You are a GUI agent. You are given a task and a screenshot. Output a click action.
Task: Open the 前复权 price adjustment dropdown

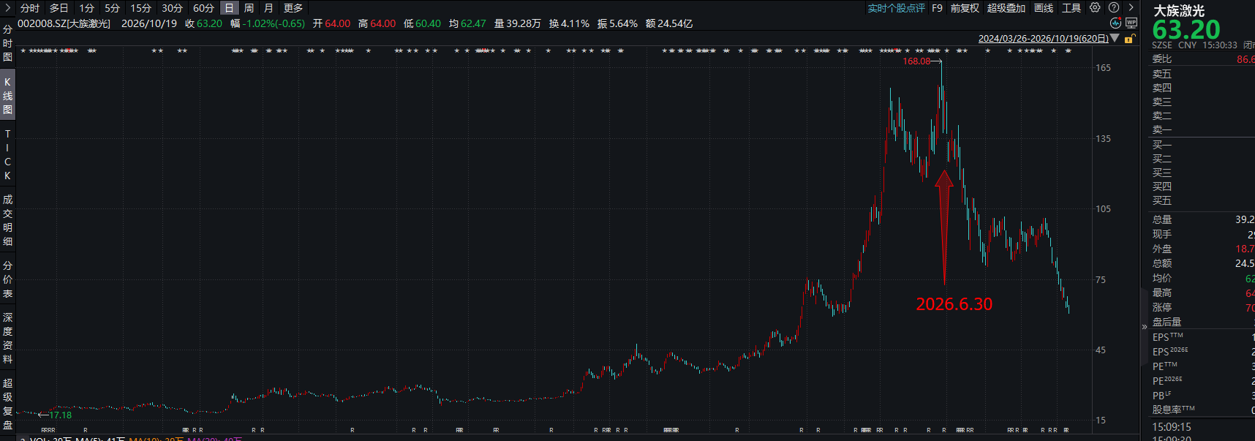(x=965, y=8)
